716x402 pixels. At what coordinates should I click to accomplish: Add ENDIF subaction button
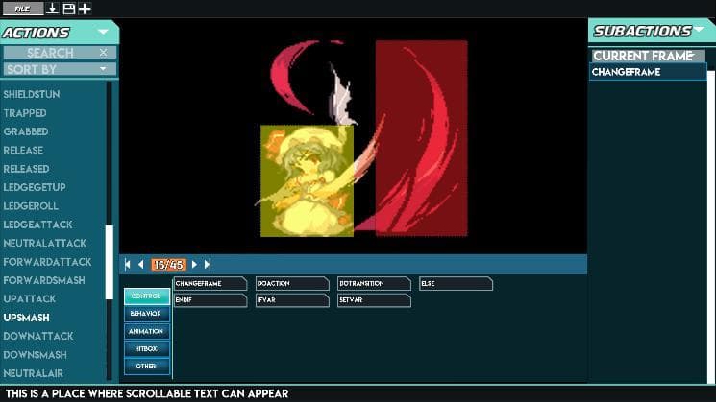point(210,300)
